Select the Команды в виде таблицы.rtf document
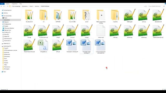The height and width of the screenshot is (93, 166). point(87,46)
